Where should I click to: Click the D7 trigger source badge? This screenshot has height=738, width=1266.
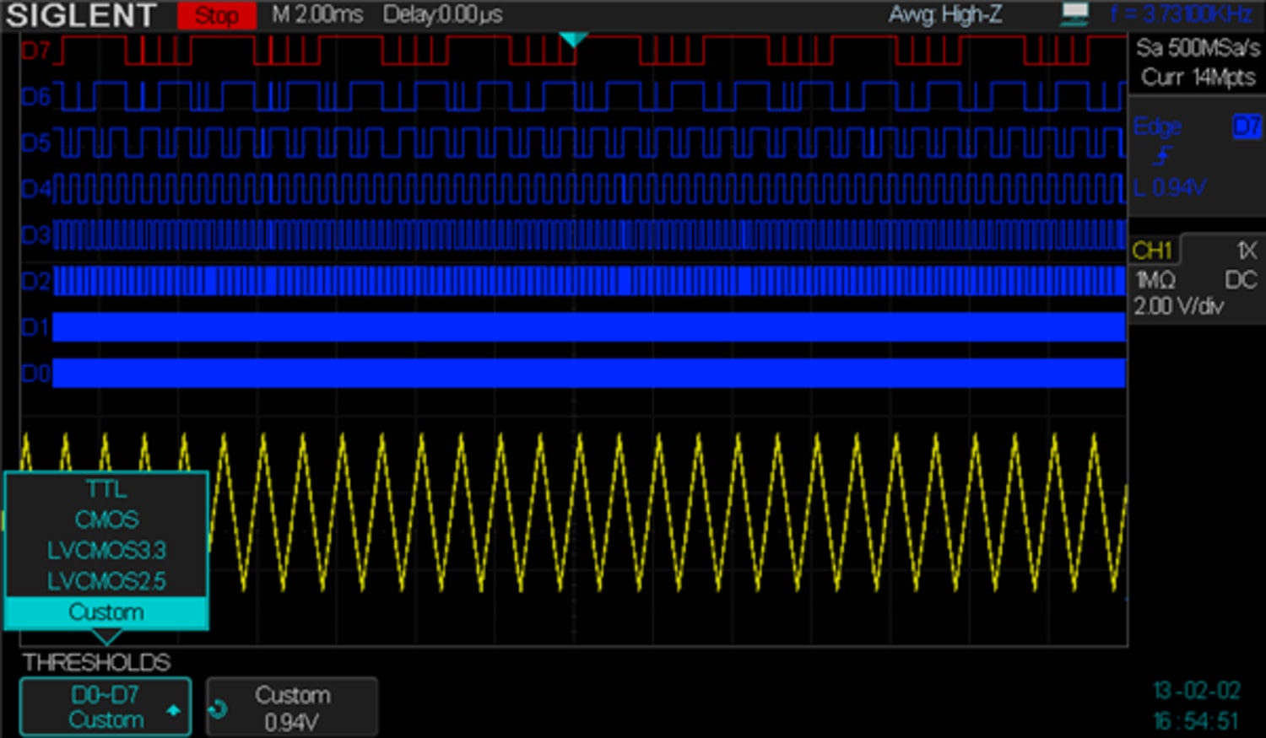1247,126
